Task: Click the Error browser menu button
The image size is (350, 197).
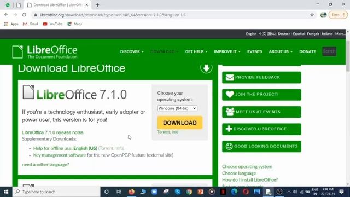Action: pyautogui.click(x=338, y=15)
